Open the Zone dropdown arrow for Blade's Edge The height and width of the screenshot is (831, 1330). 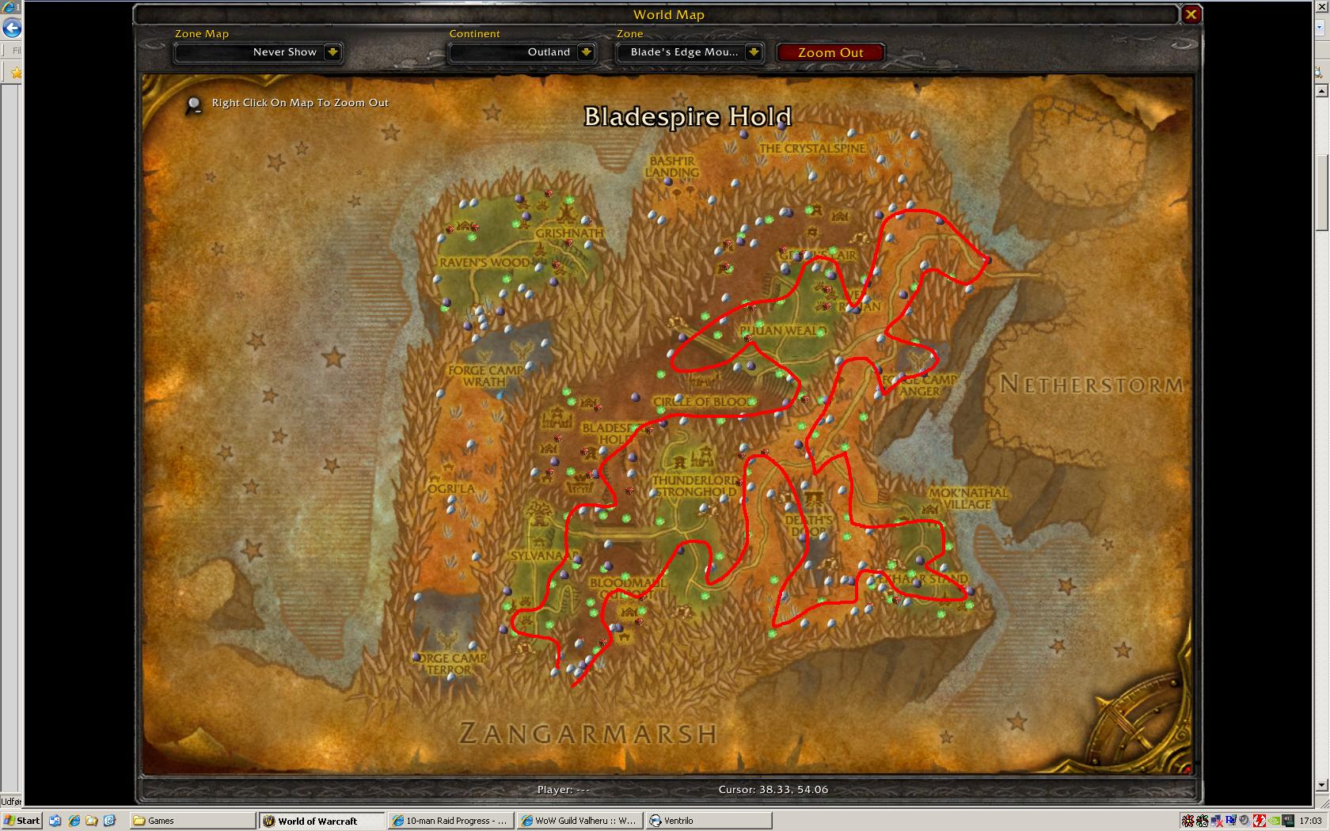[x=754, y=52]
